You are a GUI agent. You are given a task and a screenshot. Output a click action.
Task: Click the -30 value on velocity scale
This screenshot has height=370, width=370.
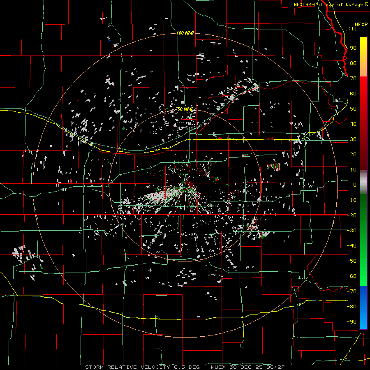pos(351,231)
